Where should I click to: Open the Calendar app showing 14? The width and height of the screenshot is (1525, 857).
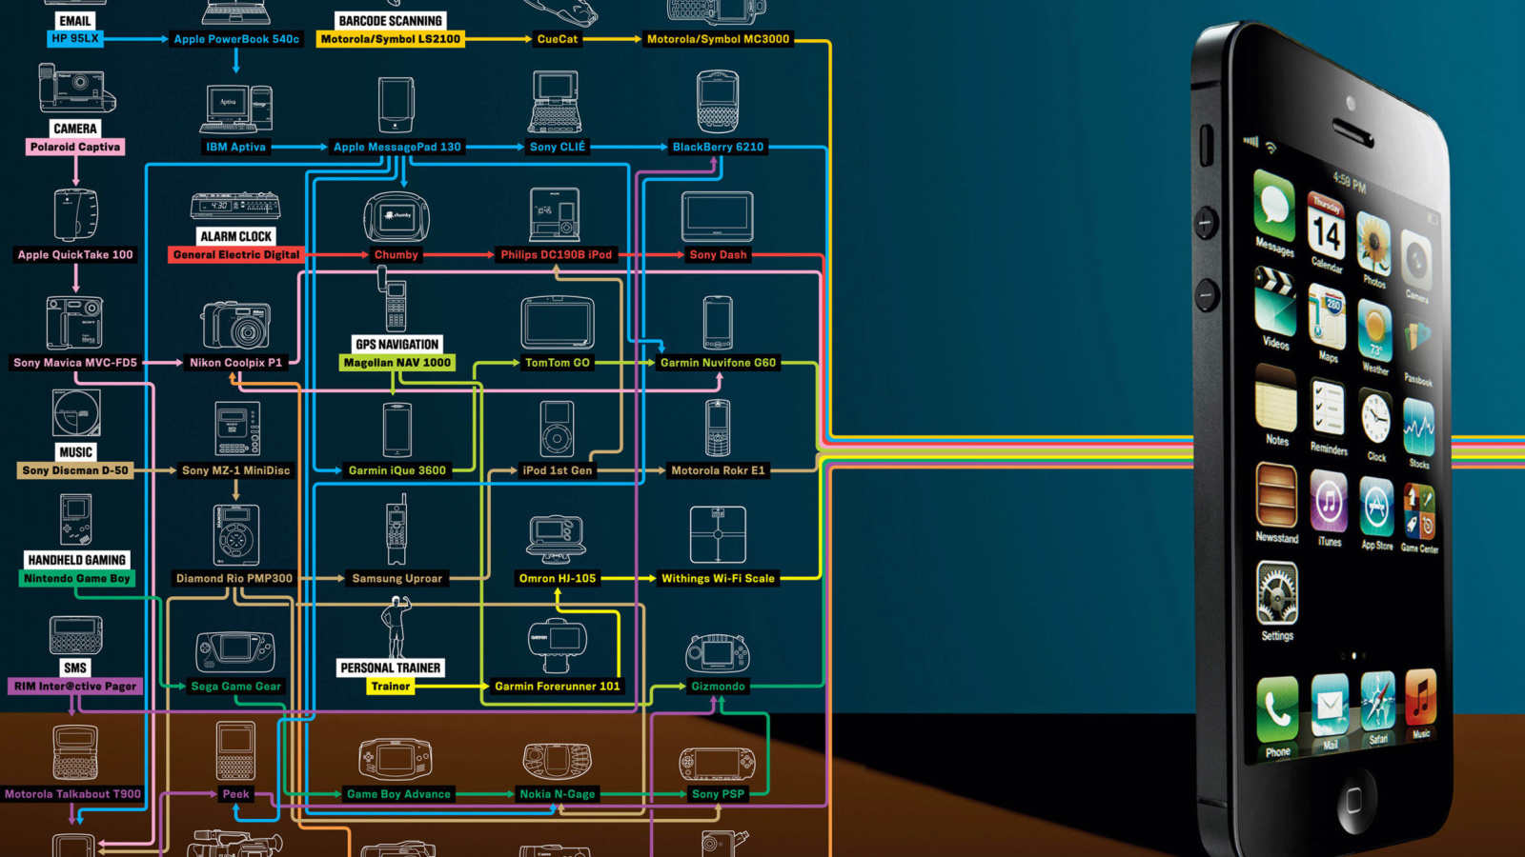click(1325, 228)
